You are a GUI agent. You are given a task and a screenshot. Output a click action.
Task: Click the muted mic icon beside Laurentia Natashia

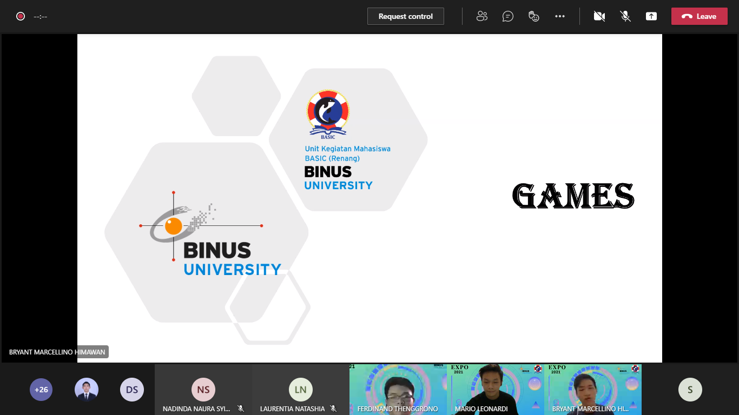tap(334, 409)
